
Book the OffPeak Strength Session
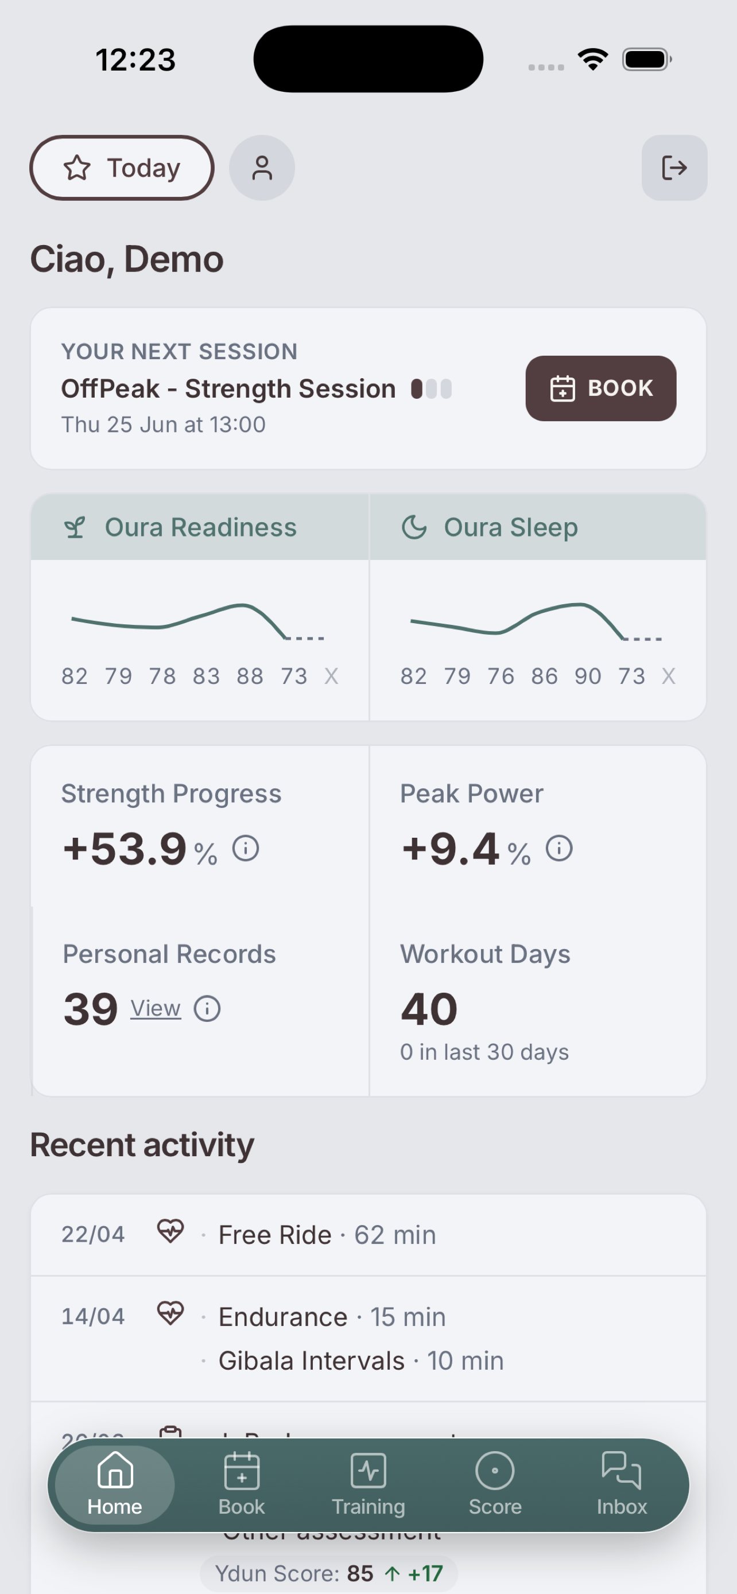click(601, 388)
